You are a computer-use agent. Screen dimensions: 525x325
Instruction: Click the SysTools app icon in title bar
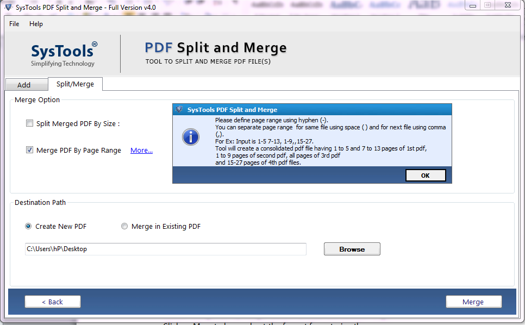9,7
